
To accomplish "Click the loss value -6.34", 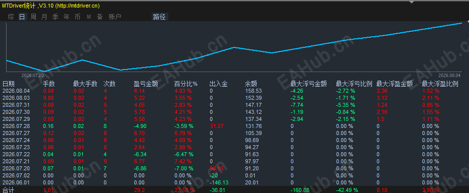I will pos(140,154).
